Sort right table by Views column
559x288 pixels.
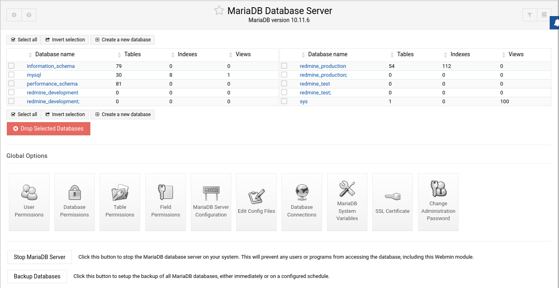[x=516, y=54]
